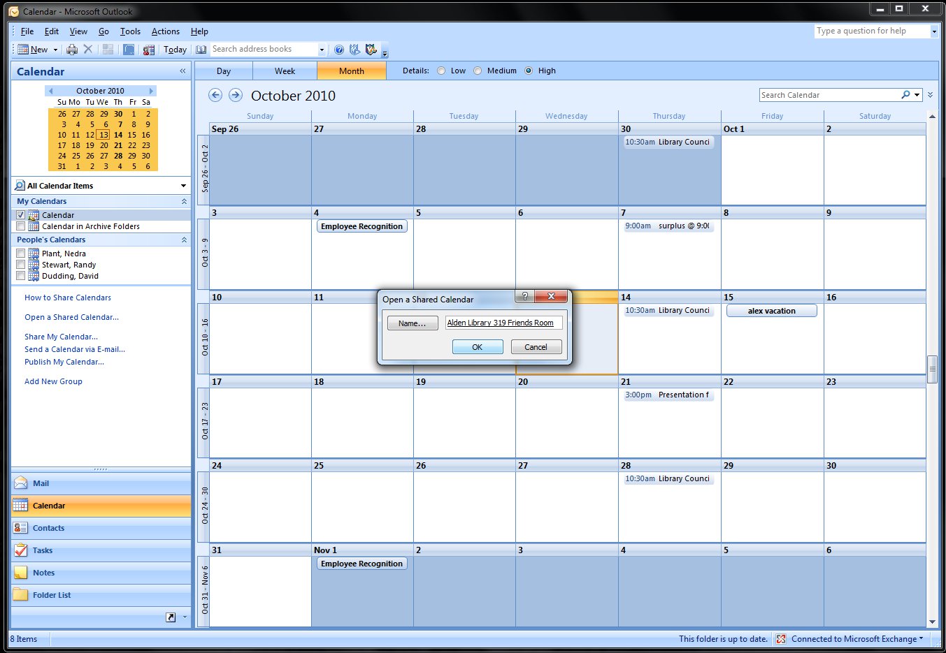
Task: Open the All Calendar Items dropdown
Action: coord(182,185)
